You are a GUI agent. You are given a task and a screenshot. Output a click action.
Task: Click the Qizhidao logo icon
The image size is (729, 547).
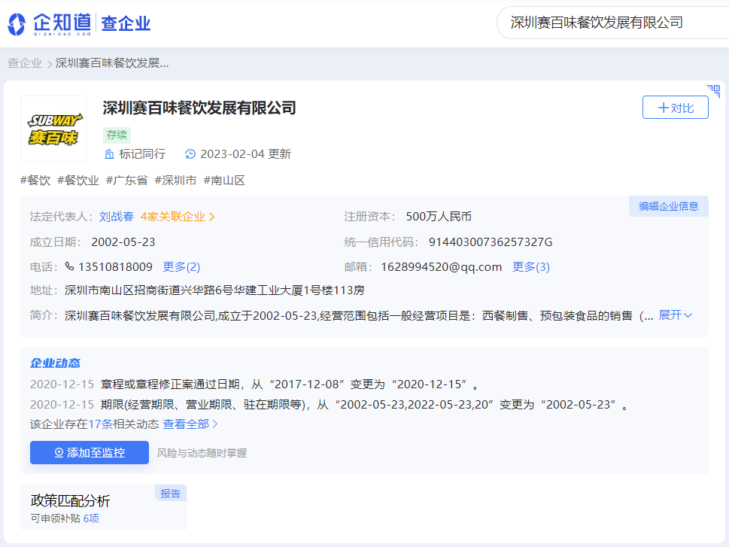pos(17,24)
